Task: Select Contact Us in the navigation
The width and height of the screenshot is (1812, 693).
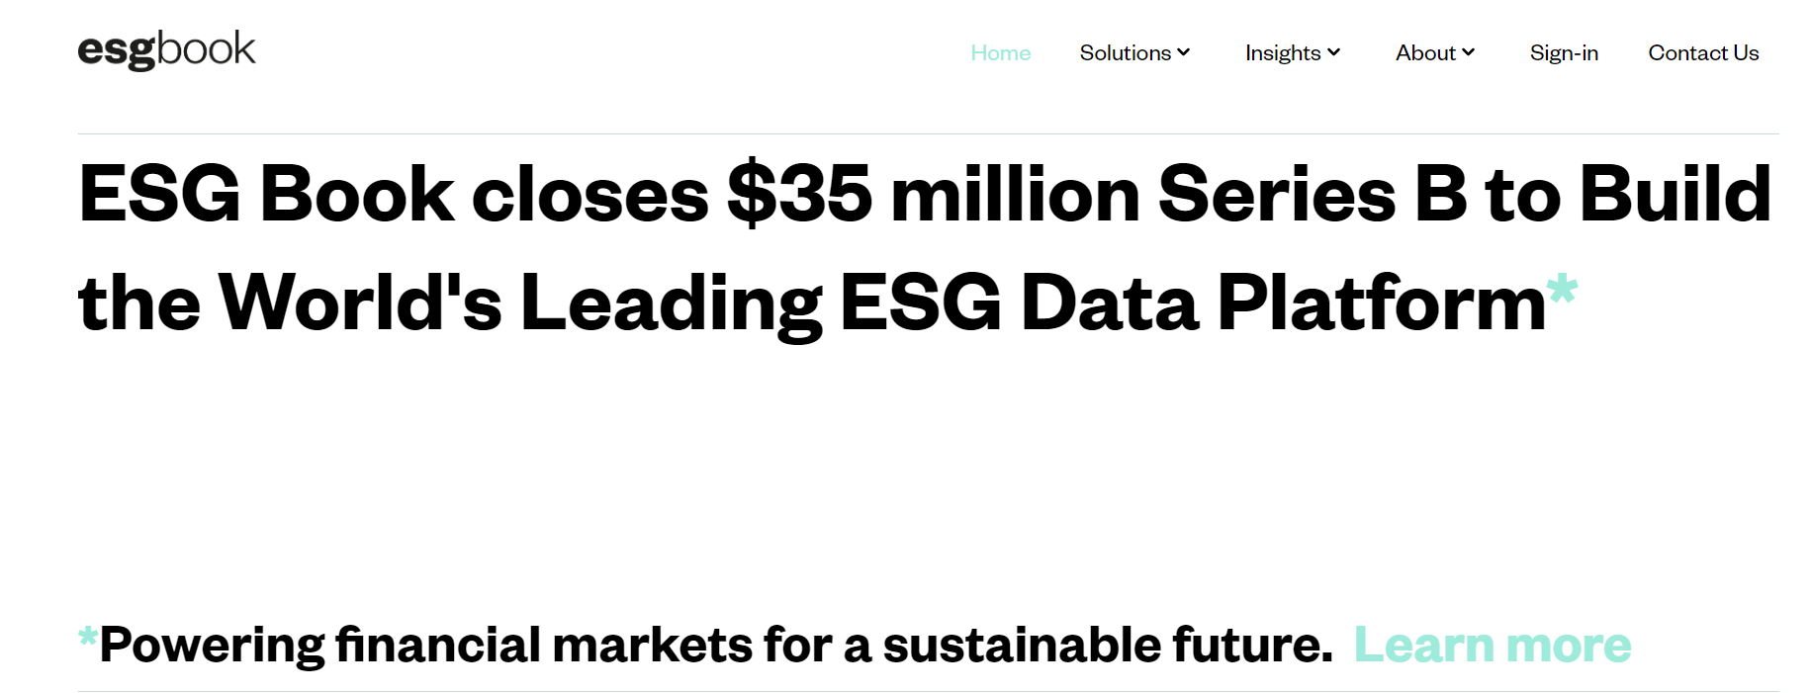Action: 1703,52
